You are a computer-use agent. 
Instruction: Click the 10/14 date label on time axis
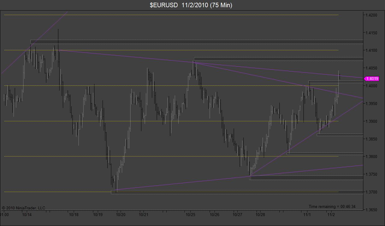tap(27, 215)
